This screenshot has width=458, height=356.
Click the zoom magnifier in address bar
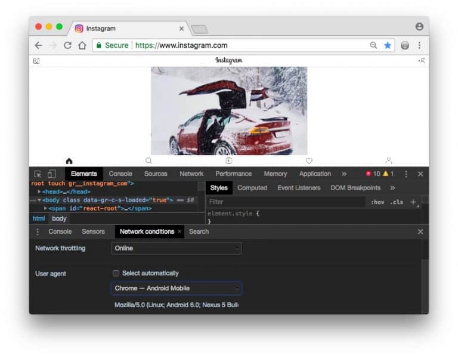[x=373, y=45]
